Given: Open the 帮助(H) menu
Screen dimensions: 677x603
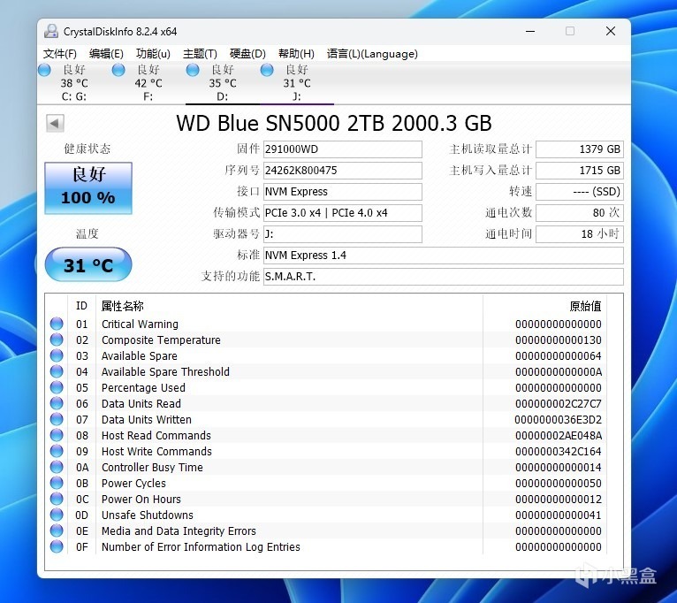Looking at the screenshot, I should (x=296, y=54).
